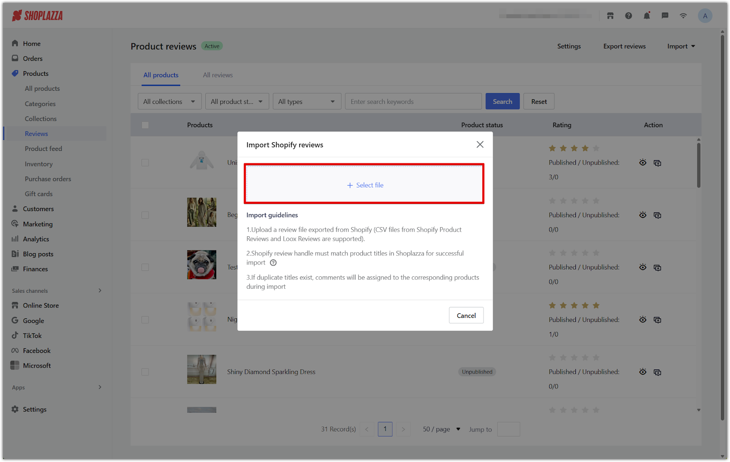Comment icon in Shiny Diamond Sparkling Dress row
The image size is (730, 462).
point(657,372)
